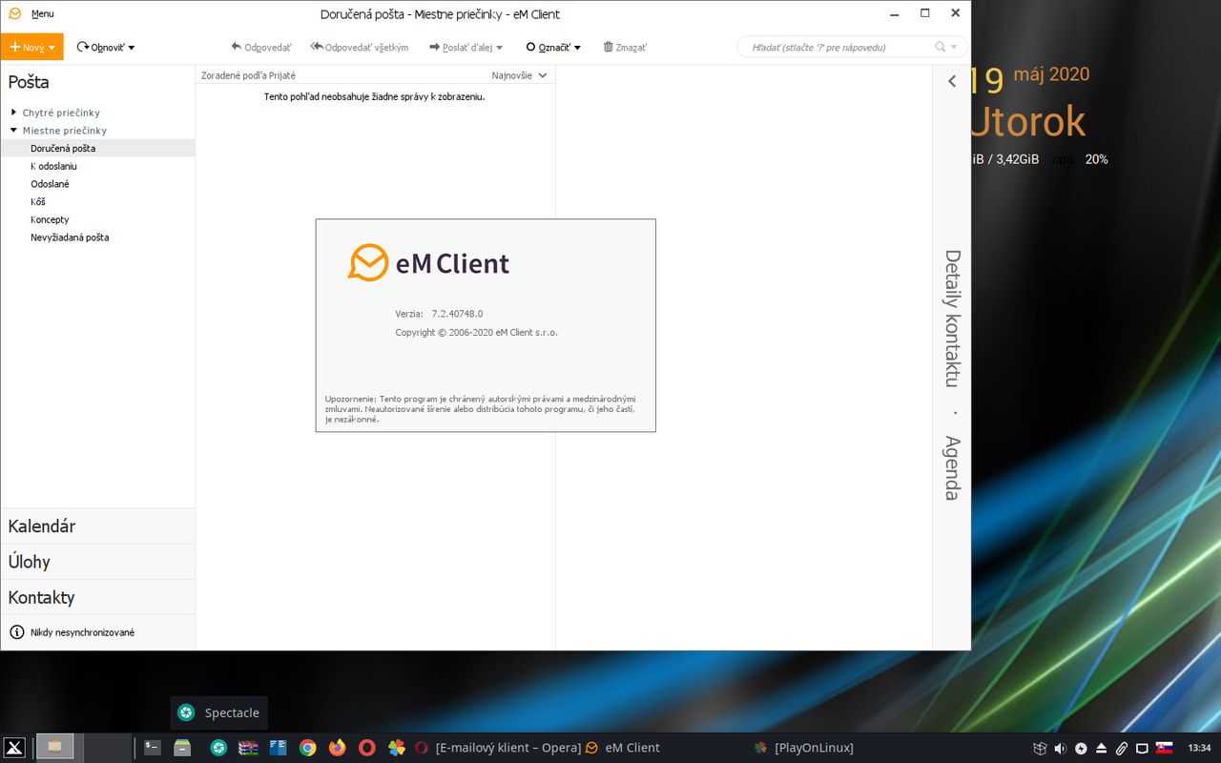Image resolution: width=1221 pixels, height=763 pixels.
Task: Open the Kôš trash folder
Action: (x=97, y=202)
